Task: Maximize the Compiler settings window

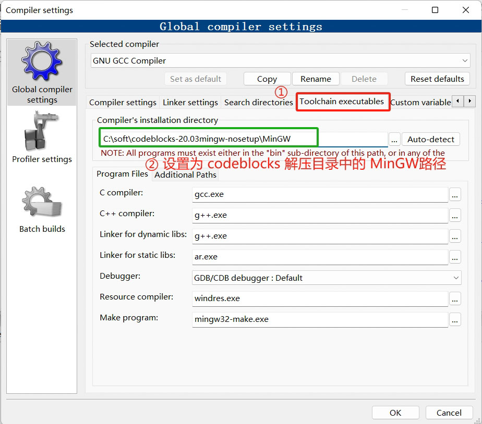Action: (x=435, y=10)
